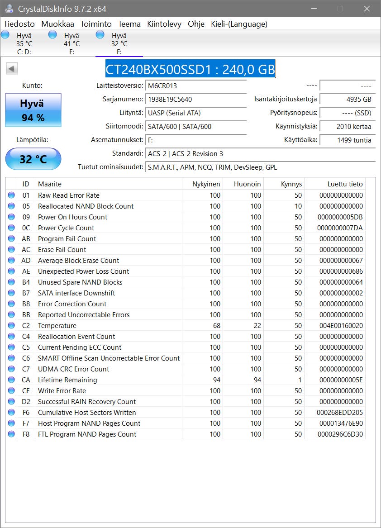
Task: Click the status icon for Unused Spare NAND Blocks
Action: coord(11,282)
